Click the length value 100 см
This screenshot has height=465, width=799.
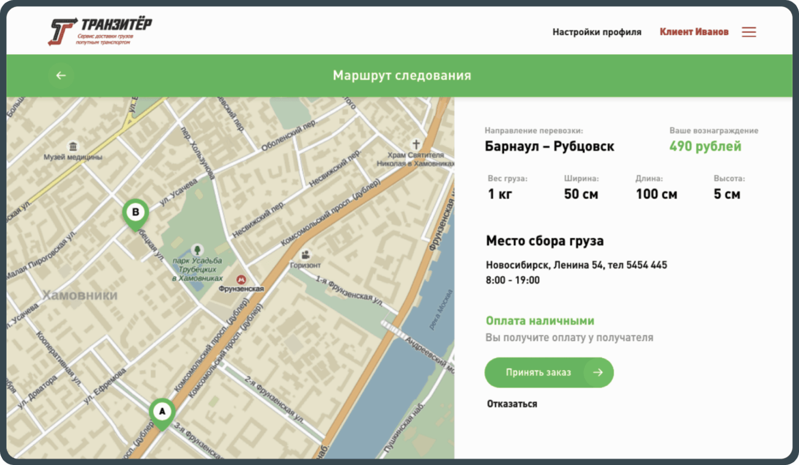656,194
